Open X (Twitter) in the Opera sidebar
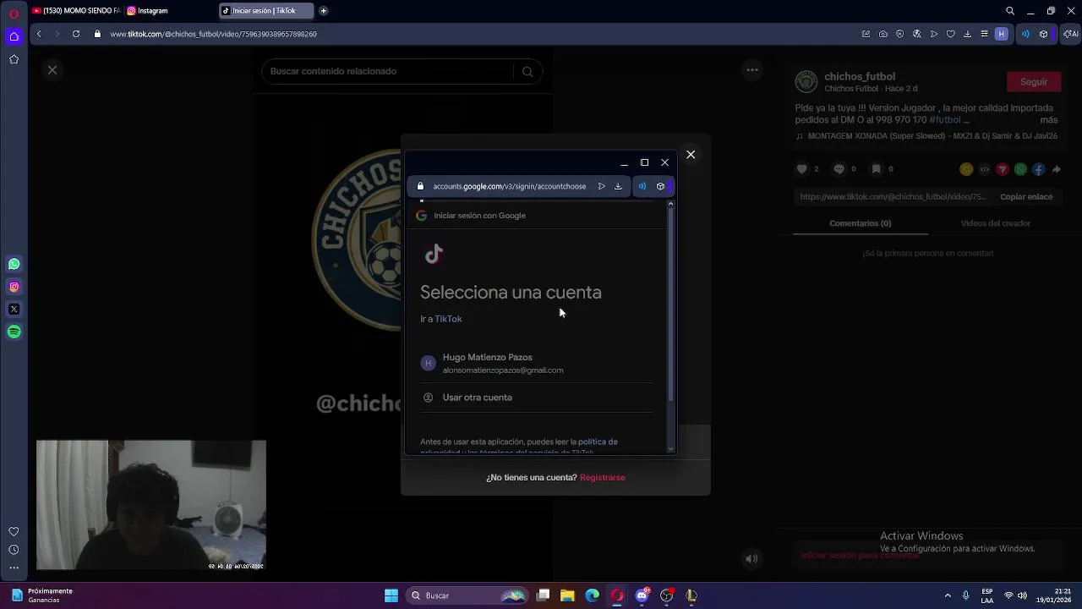Screen dimensions: 1082x609 [x=14, y=310]
